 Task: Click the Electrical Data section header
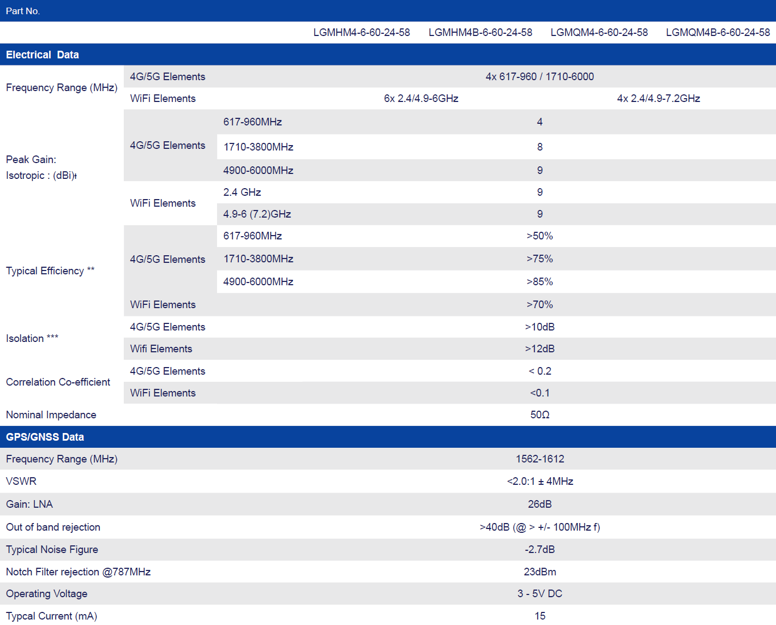coord(43,55)
